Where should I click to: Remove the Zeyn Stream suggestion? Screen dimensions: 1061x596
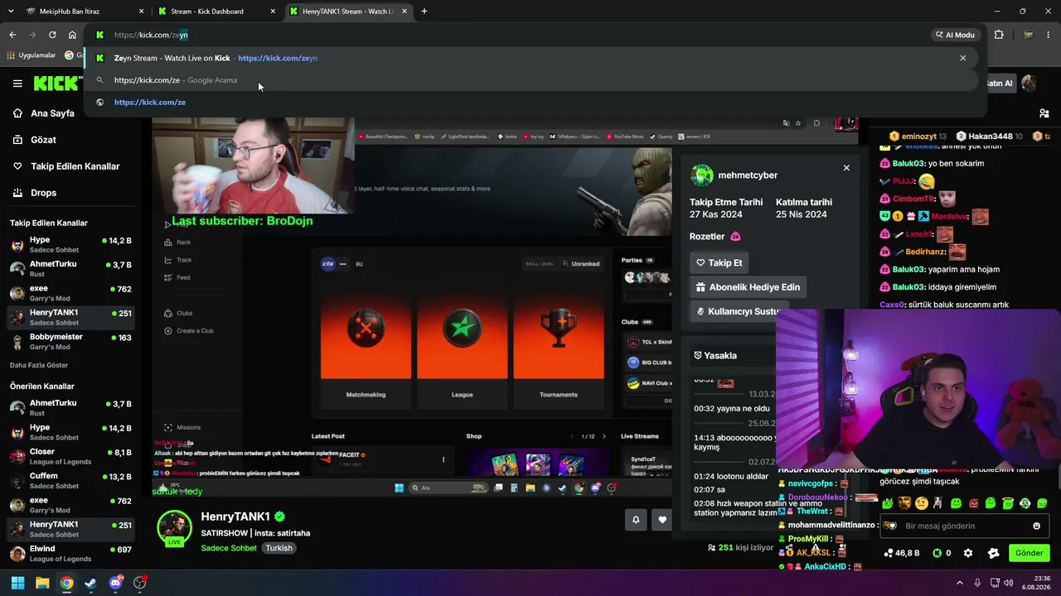(962, 58)
